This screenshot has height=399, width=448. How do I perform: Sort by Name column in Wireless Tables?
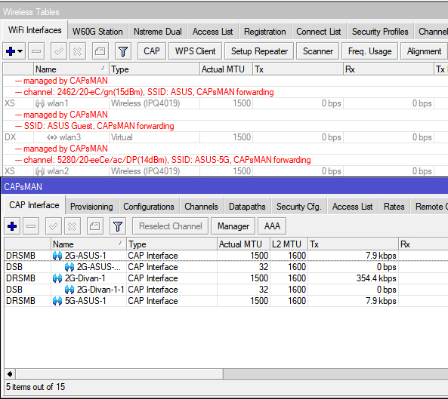point(71,69)
